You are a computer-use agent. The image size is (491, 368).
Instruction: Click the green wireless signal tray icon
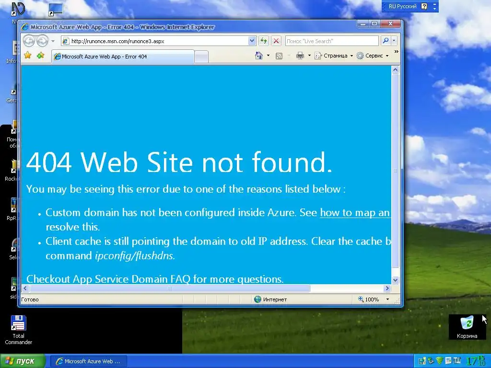coord(440,361)
